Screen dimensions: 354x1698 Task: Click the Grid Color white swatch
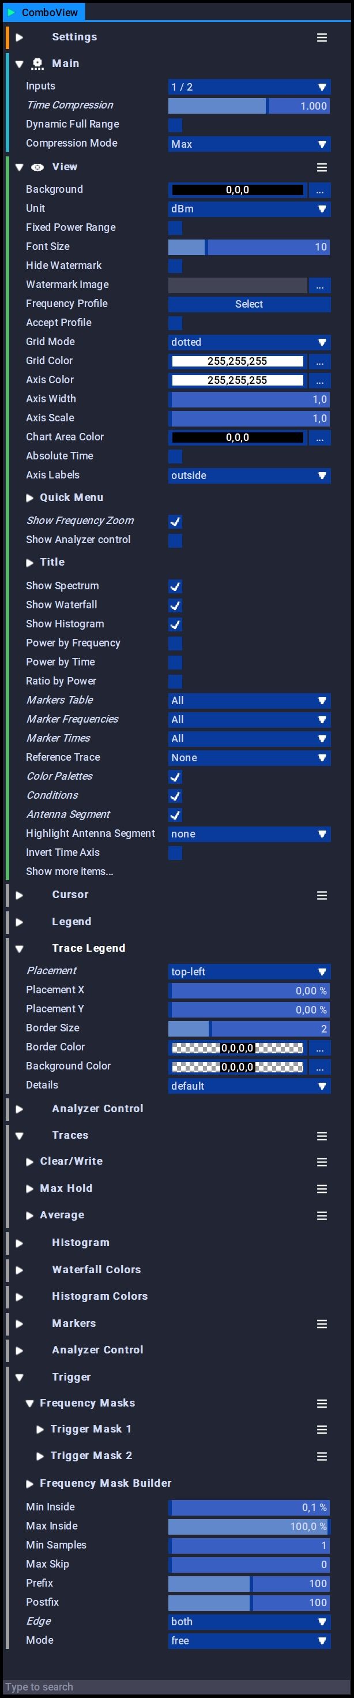[x=238, y=361]
